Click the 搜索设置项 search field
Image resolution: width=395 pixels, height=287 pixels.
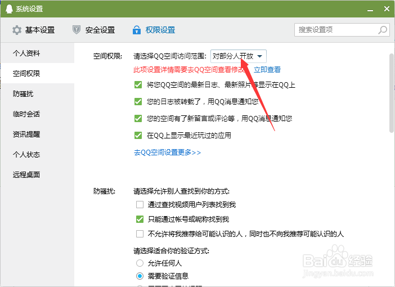(342, 30)
